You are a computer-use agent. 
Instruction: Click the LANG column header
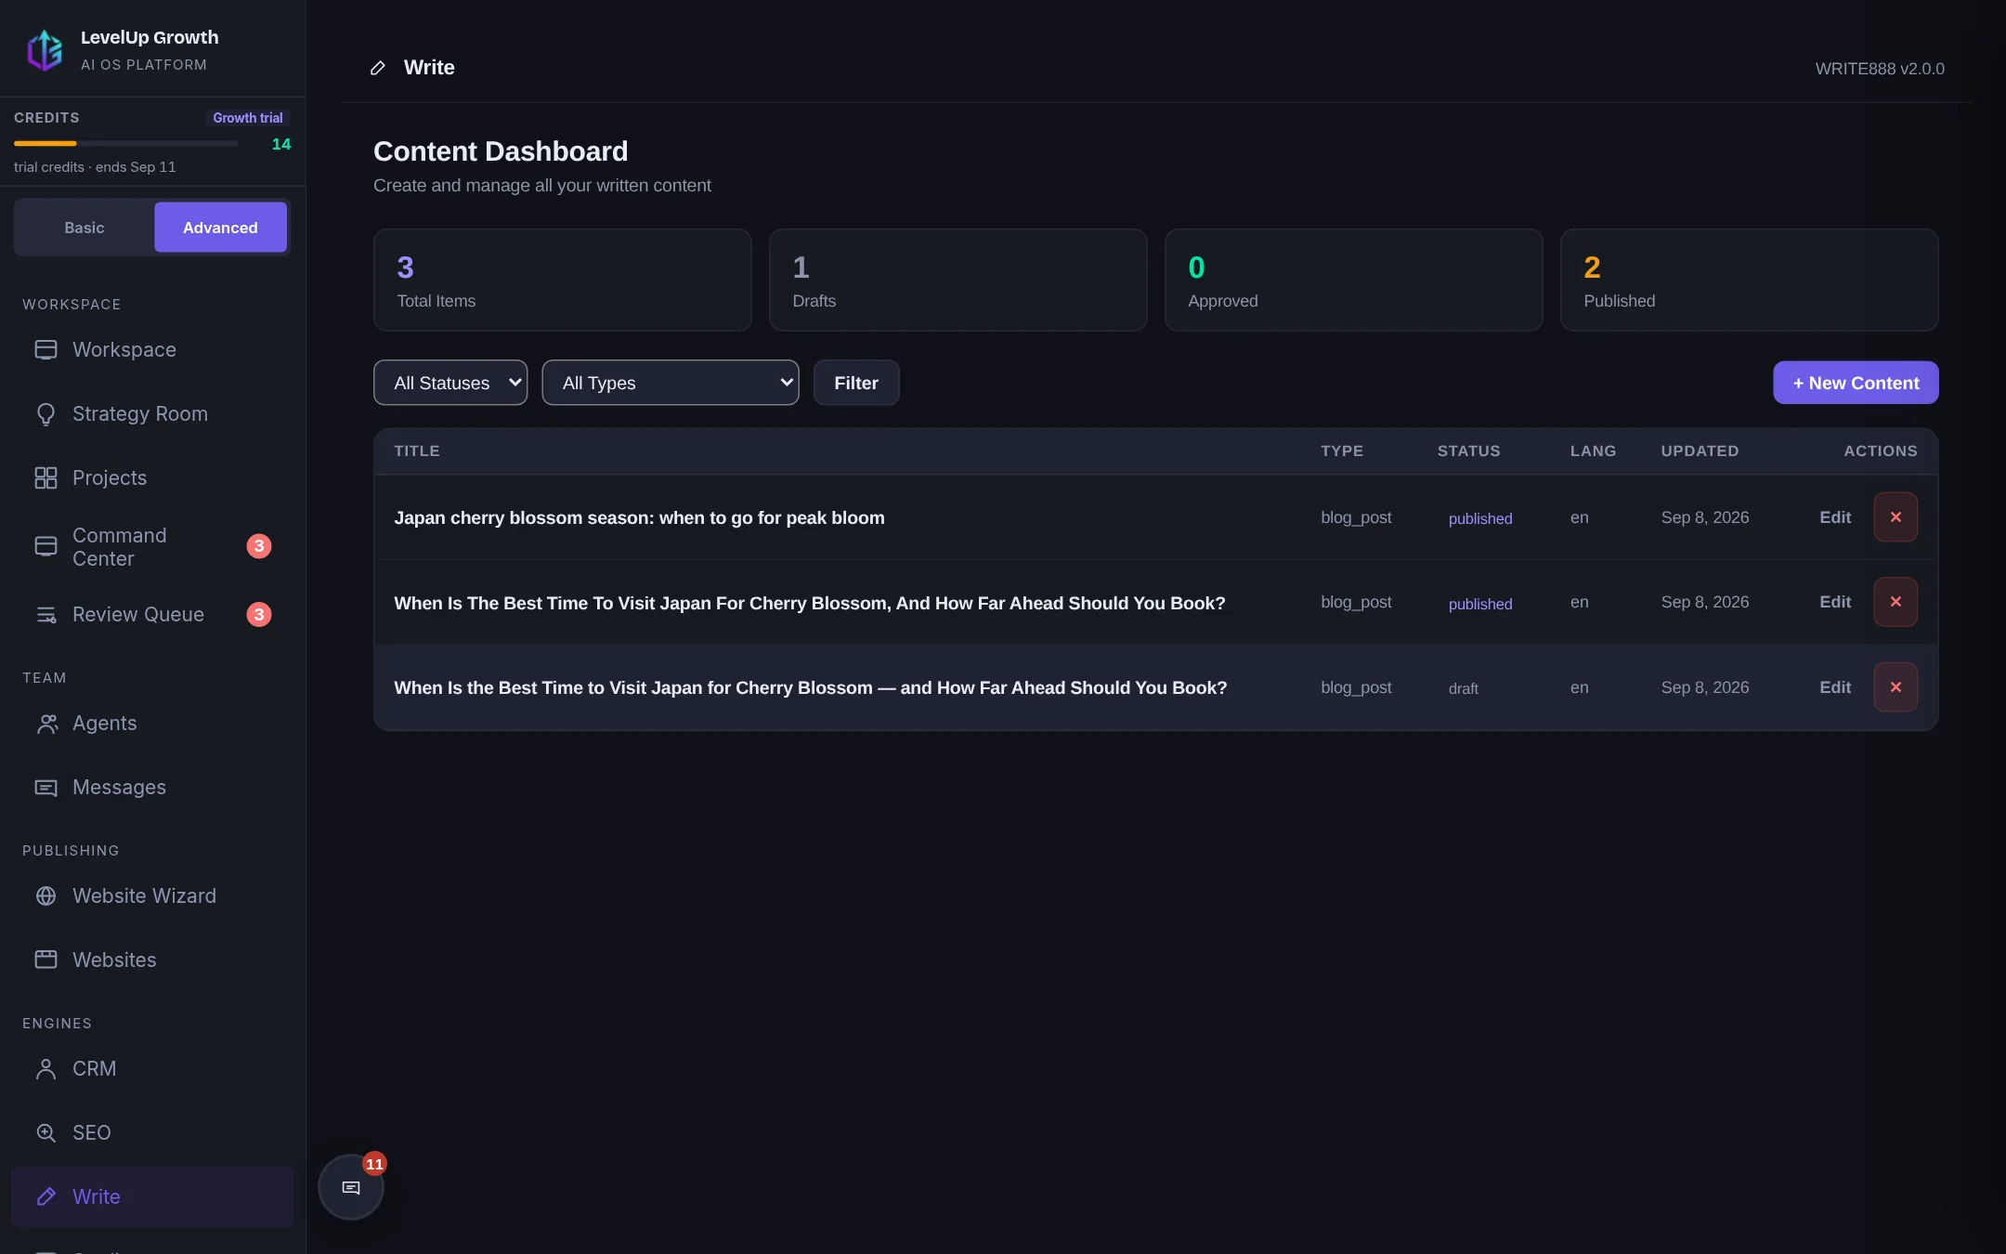(1593, 451)
